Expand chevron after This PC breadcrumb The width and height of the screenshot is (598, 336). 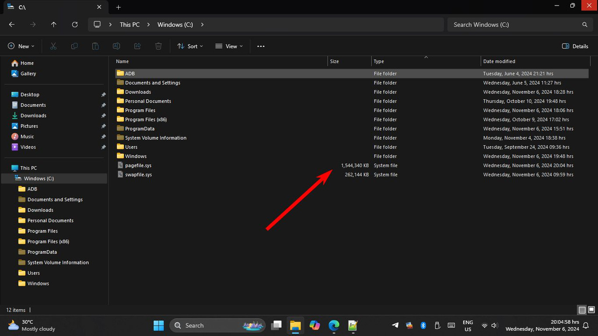point(149,25)
